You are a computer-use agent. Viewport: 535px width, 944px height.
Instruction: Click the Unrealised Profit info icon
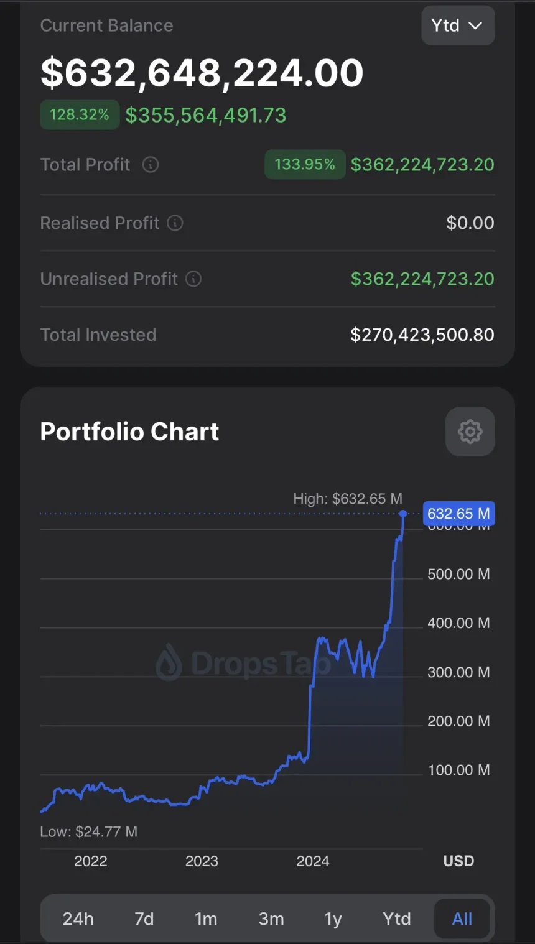click(x=193, y=279)
